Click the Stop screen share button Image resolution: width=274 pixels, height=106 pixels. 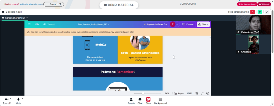(x=148, y=101)
